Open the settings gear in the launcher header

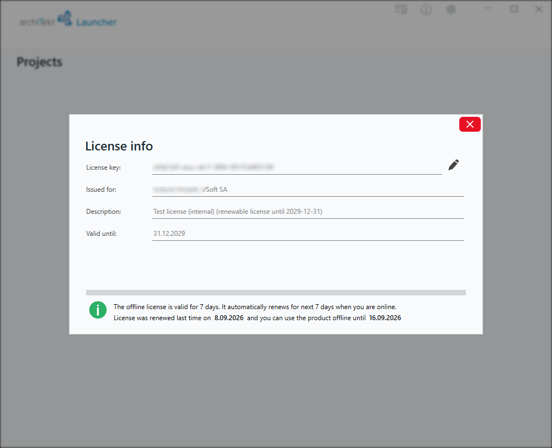451,9
